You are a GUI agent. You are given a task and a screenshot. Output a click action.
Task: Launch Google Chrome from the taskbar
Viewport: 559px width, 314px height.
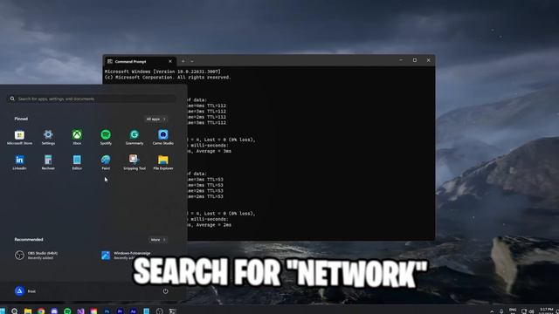click(x=41, y=311)
